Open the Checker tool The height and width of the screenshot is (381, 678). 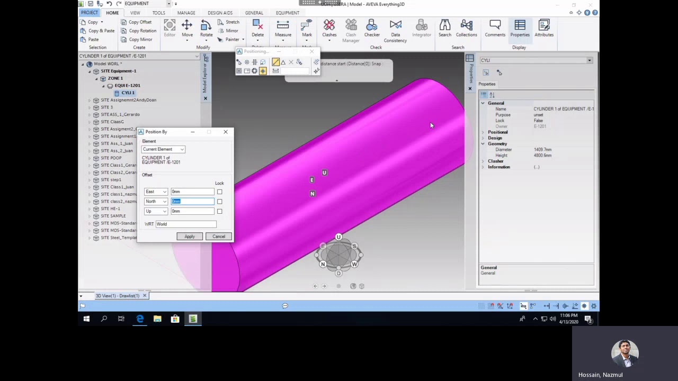(372, 29)
